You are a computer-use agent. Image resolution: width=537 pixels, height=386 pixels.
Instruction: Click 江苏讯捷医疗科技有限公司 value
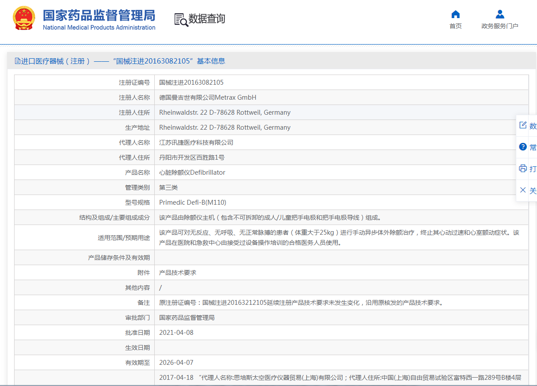tap(196, 142)
